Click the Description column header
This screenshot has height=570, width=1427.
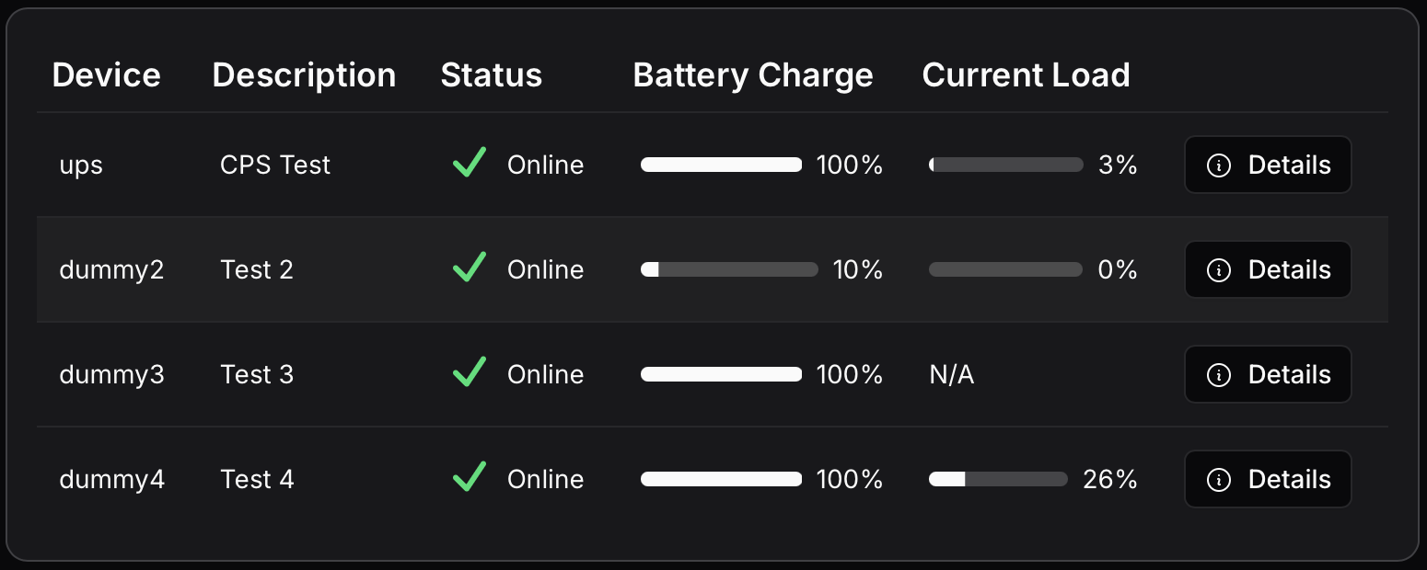[x=304, y=75]
